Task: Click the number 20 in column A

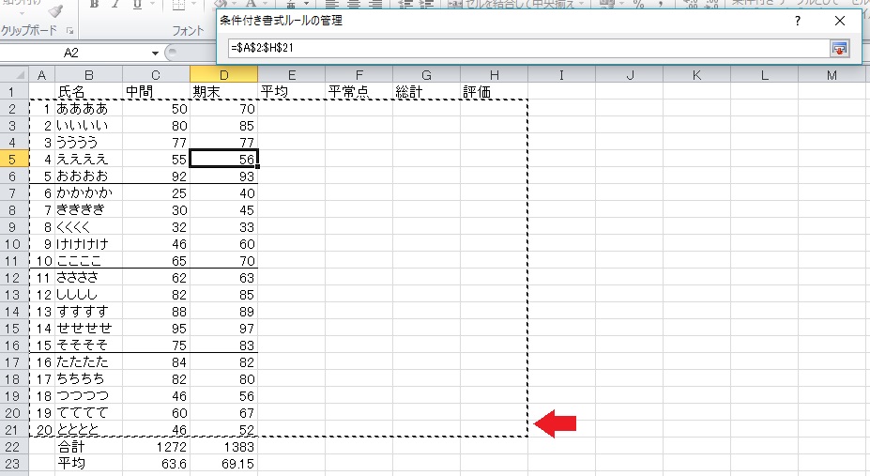Action: click(x=41, y=430)
